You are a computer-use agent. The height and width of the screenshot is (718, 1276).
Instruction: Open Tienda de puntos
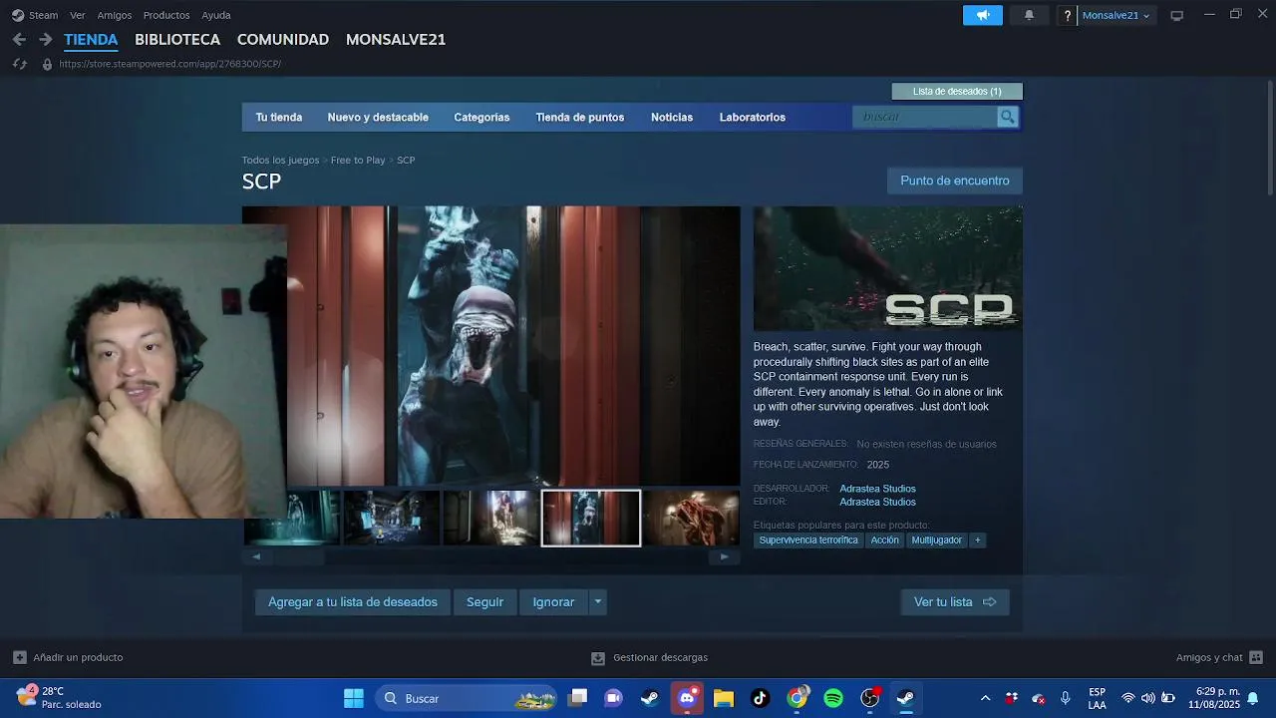pyautogui.click(x=580, y=117)
